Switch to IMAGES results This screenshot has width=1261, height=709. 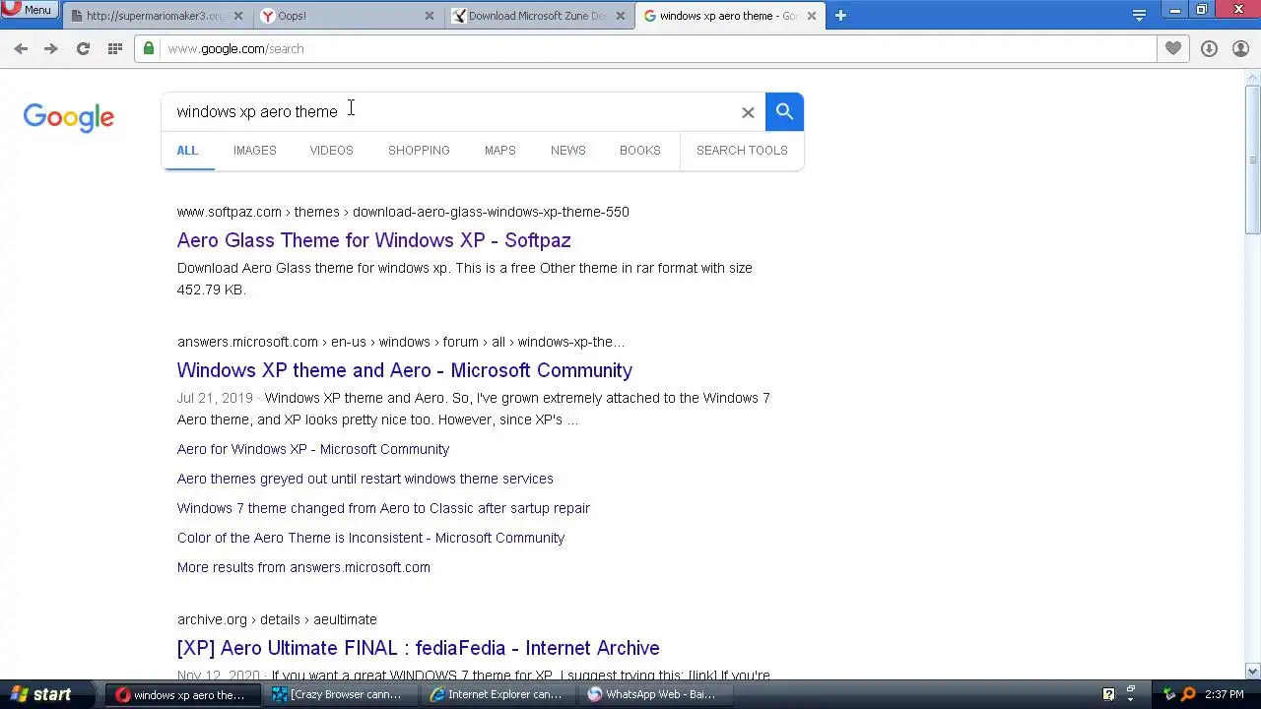pos(254,151)
